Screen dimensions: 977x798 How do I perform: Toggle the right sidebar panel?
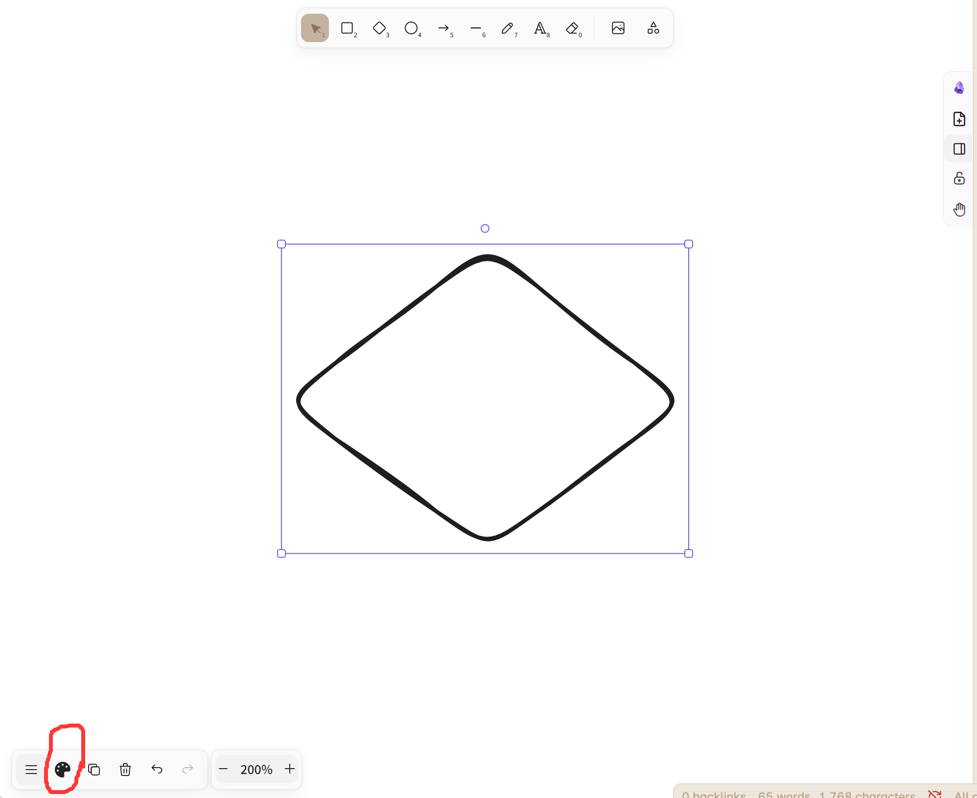pyautogui.click(x=959, y=149)
